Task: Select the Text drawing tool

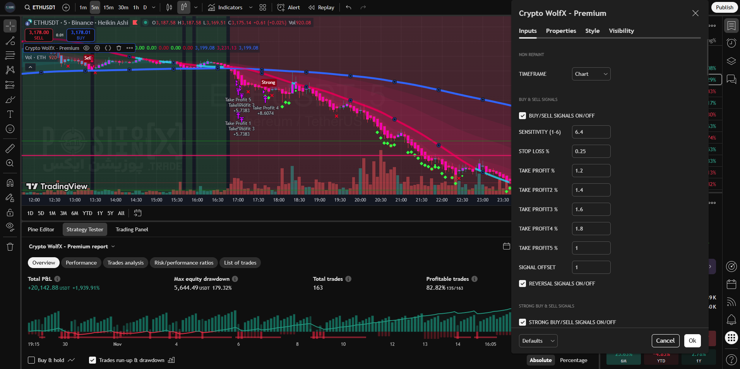Action: click(10, 114)
